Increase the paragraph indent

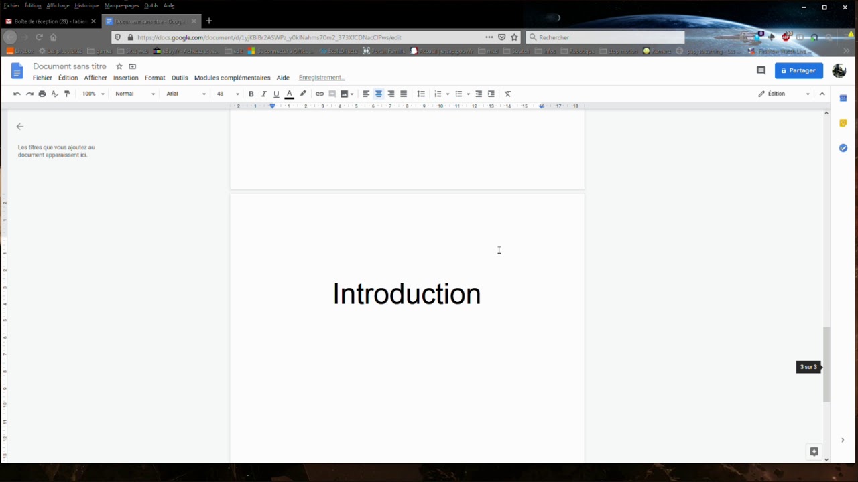tap(491, 94)
